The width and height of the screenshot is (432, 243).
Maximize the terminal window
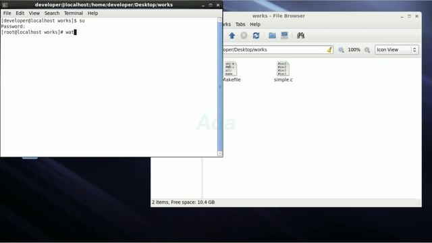[x=211, y=5]
